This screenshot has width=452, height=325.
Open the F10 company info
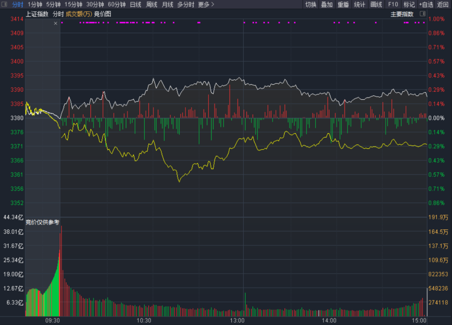pos(393,5)
